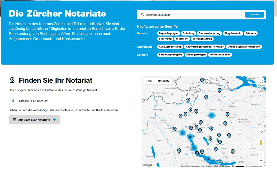Expand the Beglaubigungen search term
The width and height of the screenshot is (277, 170).
pos(168,33)
